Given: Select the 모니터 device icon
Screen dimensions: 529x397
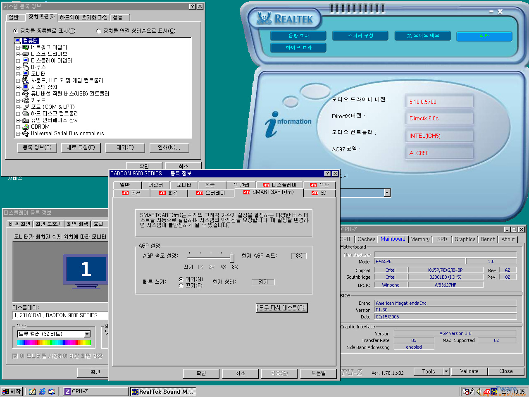Looking at the screenshot, I should click(26, 74).
